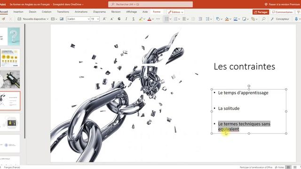Click the red Partager button

tap(261, 12)
